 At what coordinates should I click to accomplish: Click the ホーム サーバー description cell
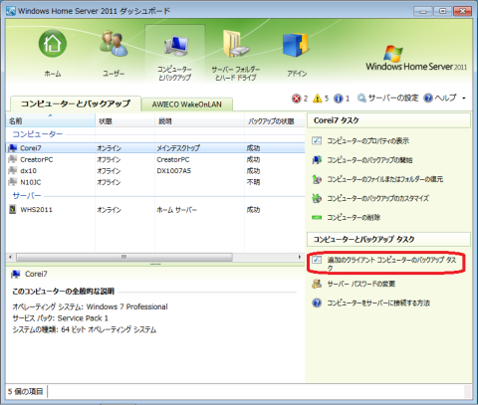pyautogui.click(x=176, y=210)
